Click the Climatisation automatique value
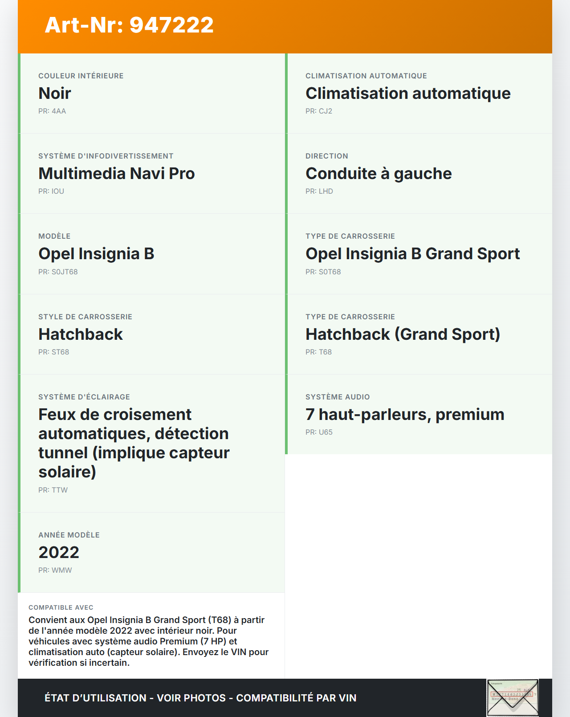This screenshot has width=570, height=717. click(x=408, y=94)
